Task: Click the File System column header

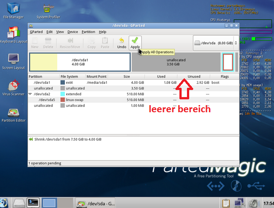Action: coord(72,77)
